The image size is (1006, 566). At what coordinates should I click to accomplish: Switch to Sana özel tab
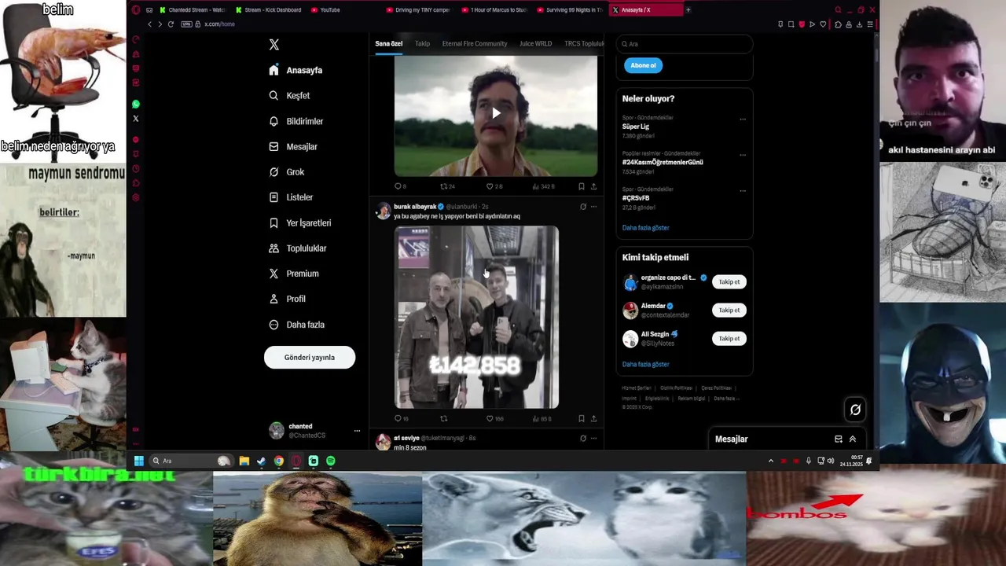click(388, 43)
